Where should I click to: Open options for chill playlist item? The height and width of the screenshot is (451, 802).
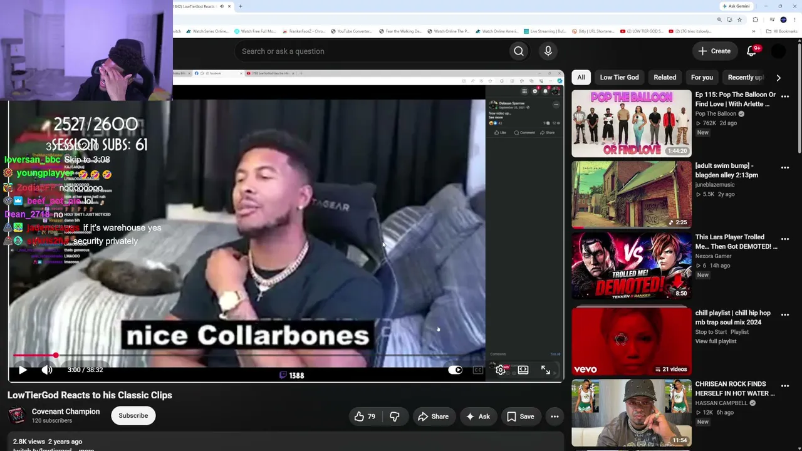pyautogui.click(x=785, y=315)
